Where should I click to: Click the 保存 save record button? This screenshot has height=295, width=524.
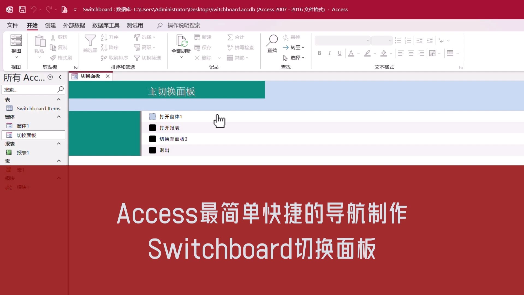(203, 48)
